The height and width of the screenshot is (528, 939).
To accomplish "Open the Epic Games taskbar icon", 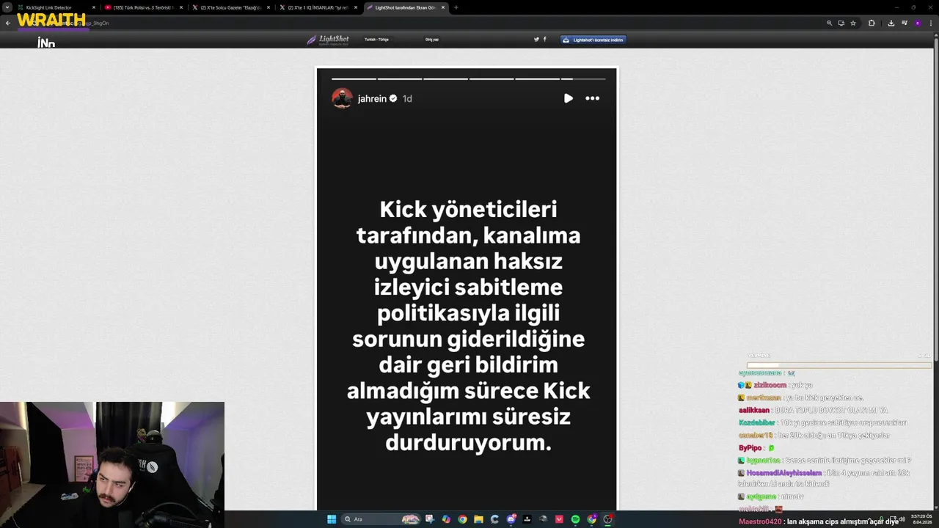I will [527, 519].
